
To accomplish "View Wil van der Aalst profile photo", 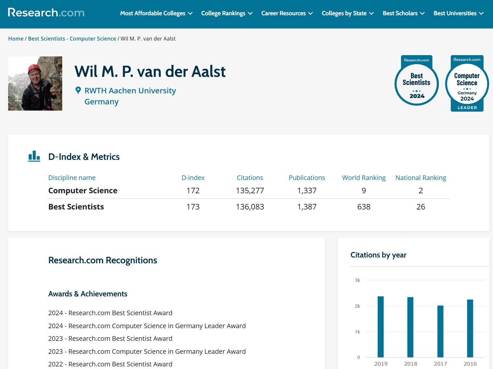I will point(35,83).
